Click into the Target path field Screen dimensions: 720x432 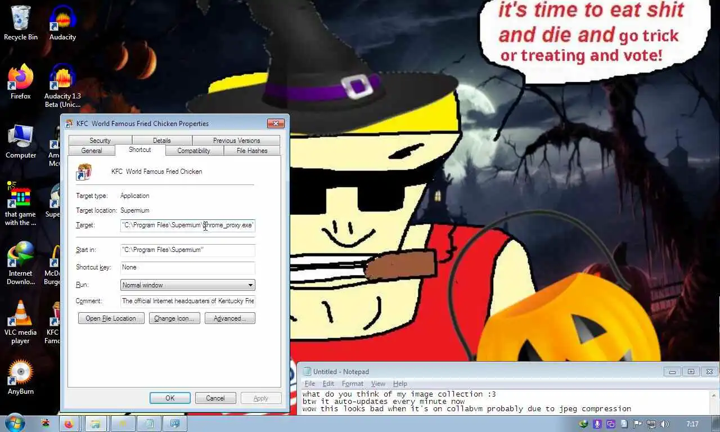click(x=188, y=225)
